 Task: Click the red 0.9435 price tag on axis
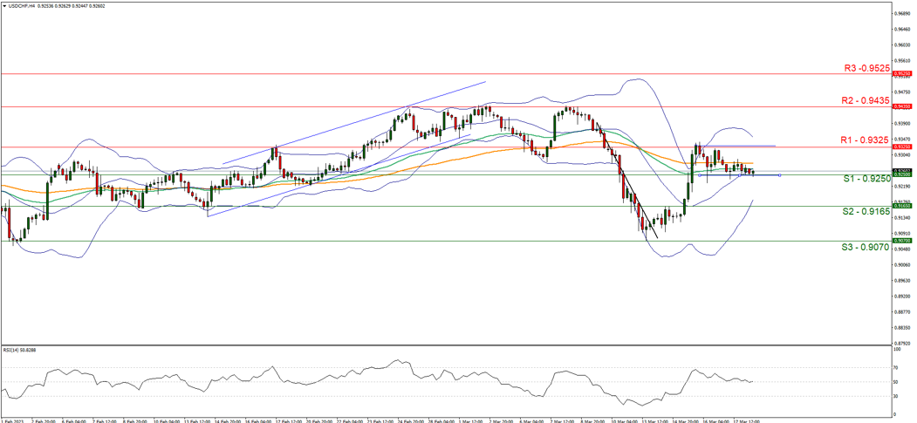(903, 106)
